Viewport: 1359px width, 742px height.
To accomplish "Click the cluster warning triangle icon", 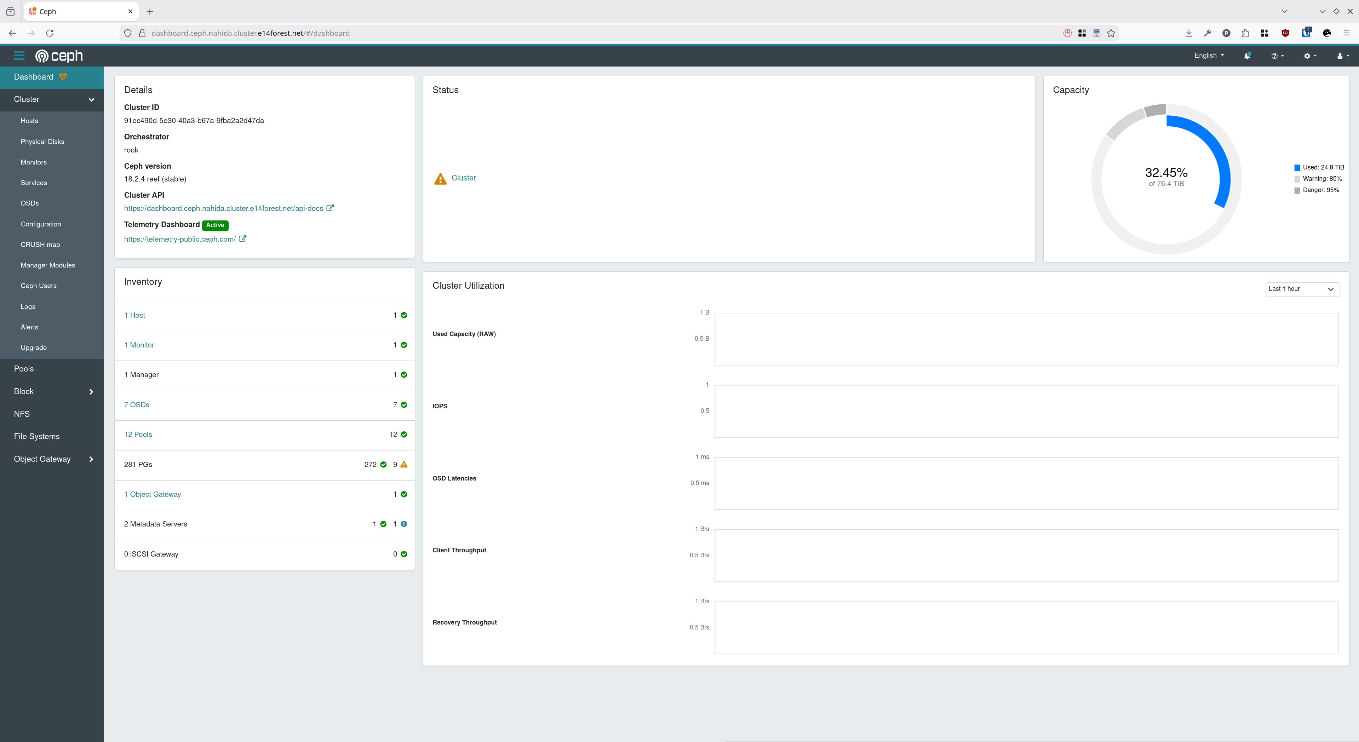I will (440, 179).
